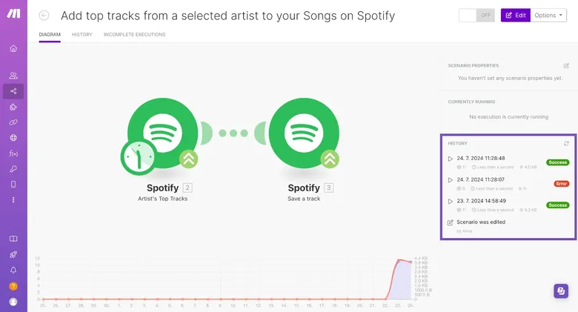Click the purple Edit button
Image resolution: width=578 pixels, height=312 pixels.
click(516, 15)
